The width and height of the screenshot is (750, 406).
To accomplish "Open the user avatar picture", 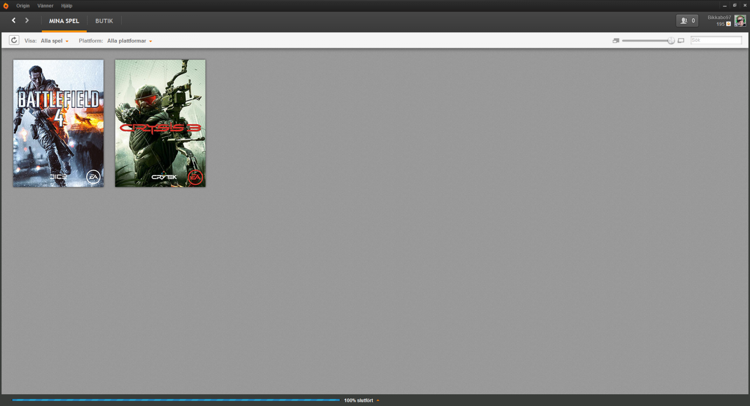I will (740, 21).
